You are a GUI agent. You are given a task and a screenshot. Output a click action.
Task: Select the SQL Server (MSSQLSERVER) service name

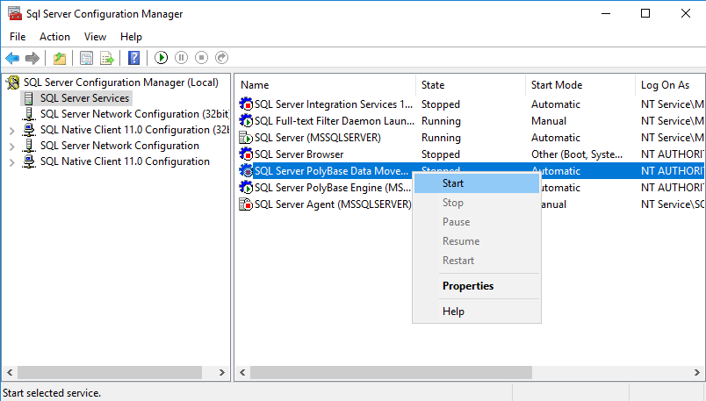(x=317, y=137)
